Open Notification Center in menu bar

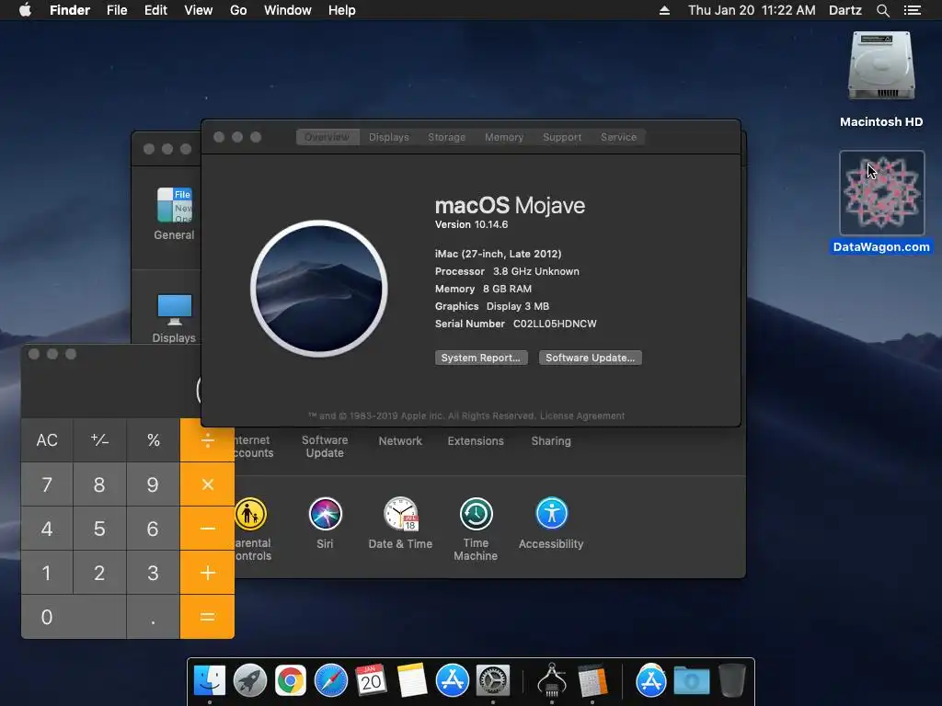click(x=912, y=10)
